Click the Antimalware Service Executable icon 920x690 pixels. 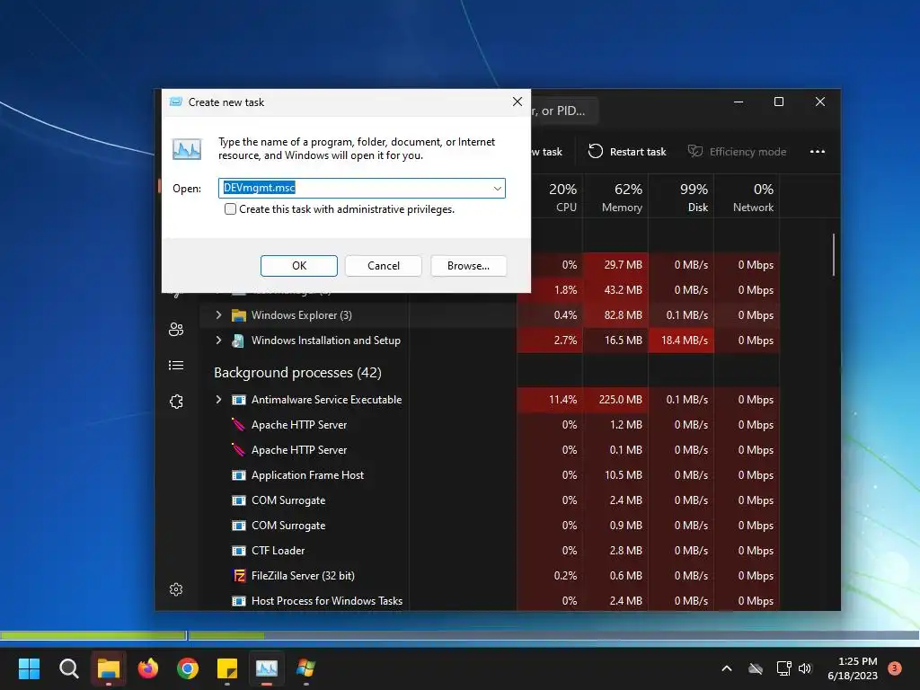point(239,400)
